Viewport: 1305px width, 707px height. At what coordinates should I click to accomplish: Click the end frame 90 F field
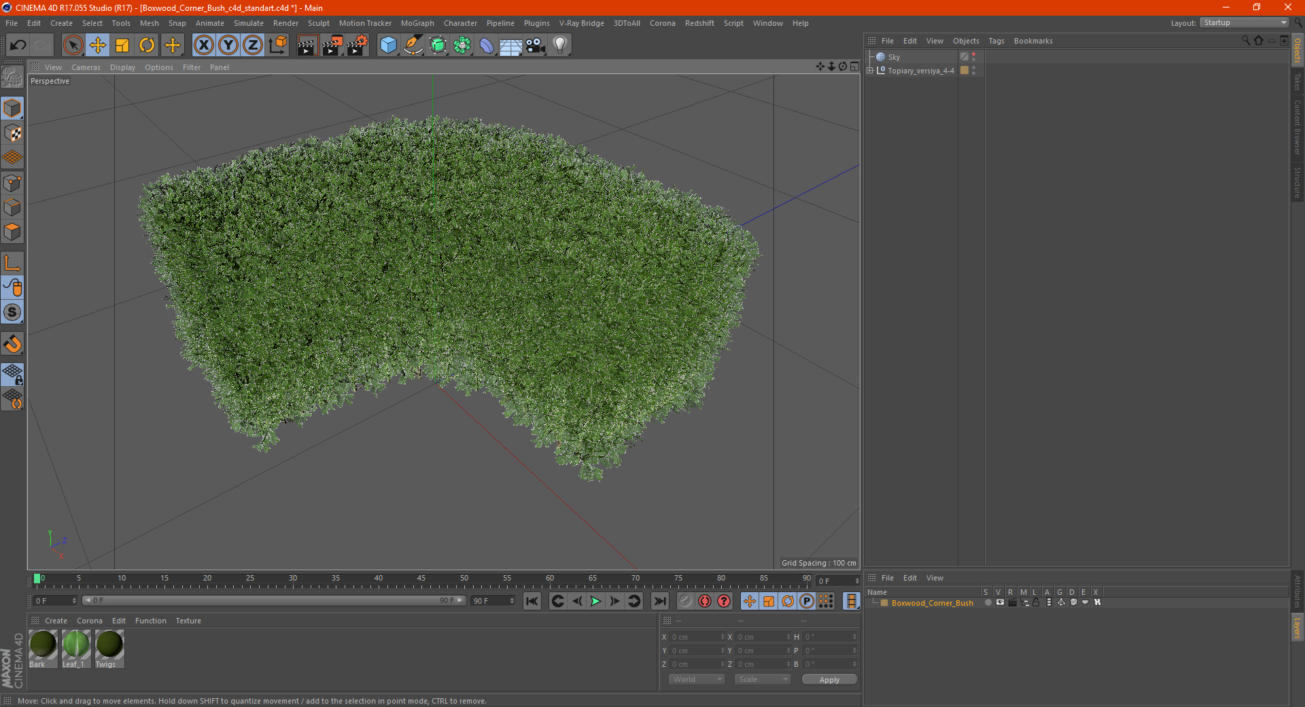[493, 601]
